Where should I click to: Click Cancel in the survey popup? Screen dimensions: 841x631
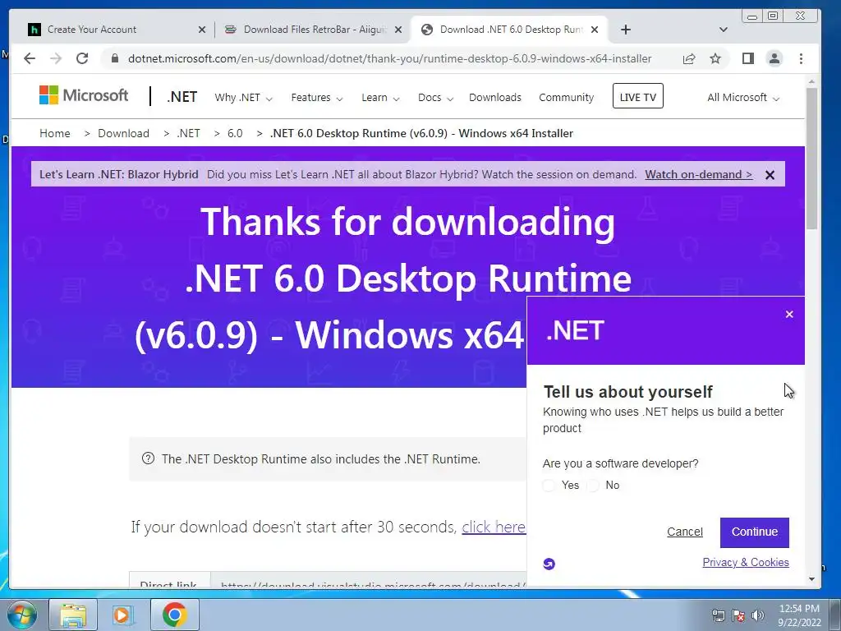(684, 532)
